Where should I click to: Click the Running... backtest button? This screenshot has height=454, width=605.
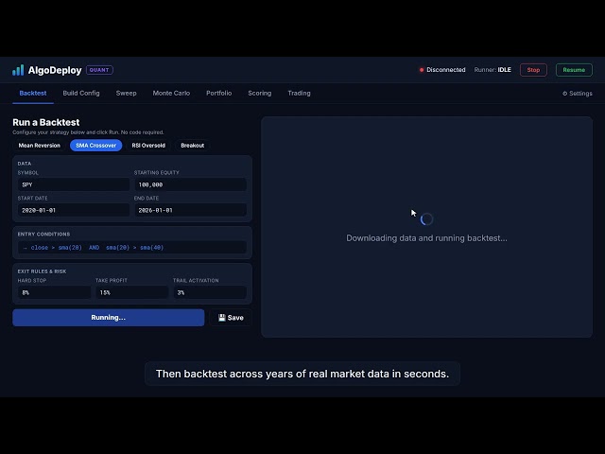[109, 318]
